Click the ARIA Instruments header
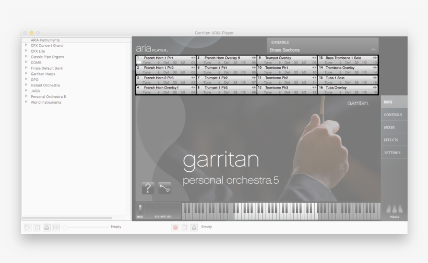The width and height of the screenshot is (428, 263). [x=45, y=40]
